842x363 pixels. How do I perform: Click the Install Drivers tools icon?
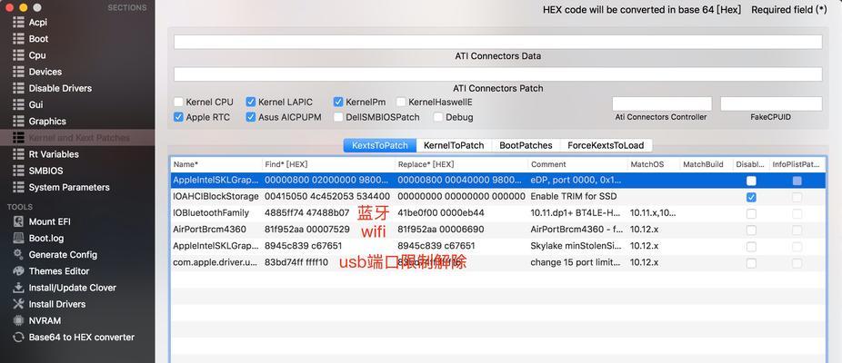coord(19,304)
